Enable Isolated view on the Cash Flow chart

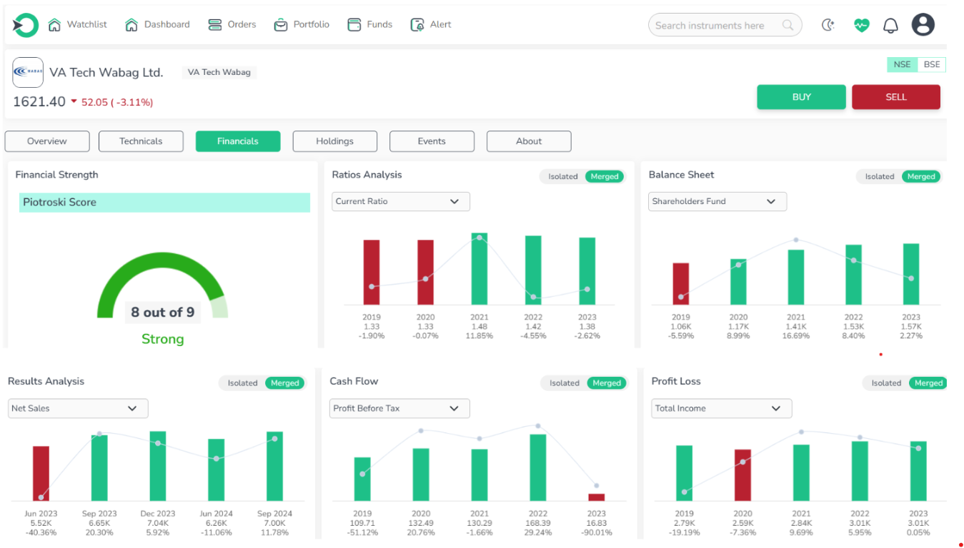pyautogui.click(x=563, y=383)
